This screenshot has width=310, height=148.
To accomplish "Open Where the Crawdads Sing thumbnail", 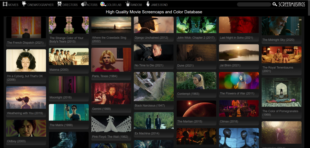I will pos(111,25).
